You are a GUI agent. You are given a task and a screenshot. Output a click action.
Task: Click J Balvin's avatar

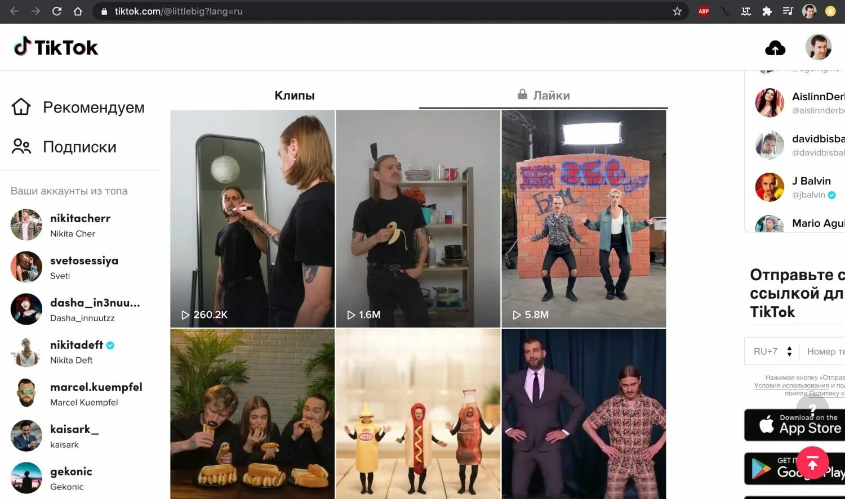(x=770, y=187)
